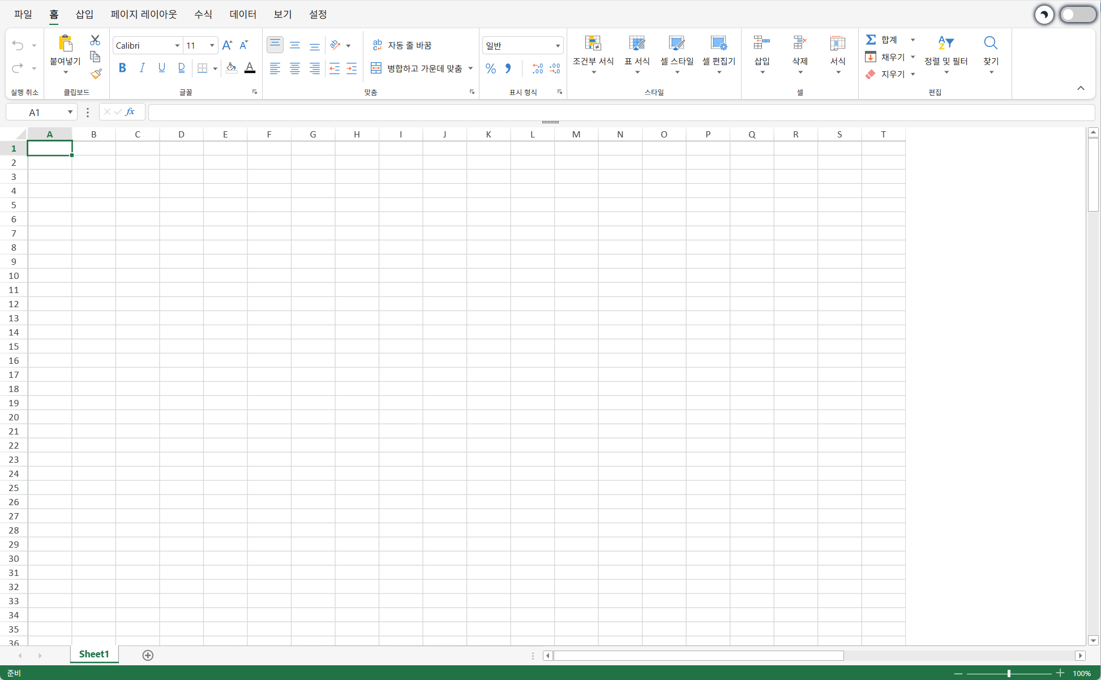Toggle Underline formatting
Viewport: 1101px width, 680px height.
(x=162, y=68)
